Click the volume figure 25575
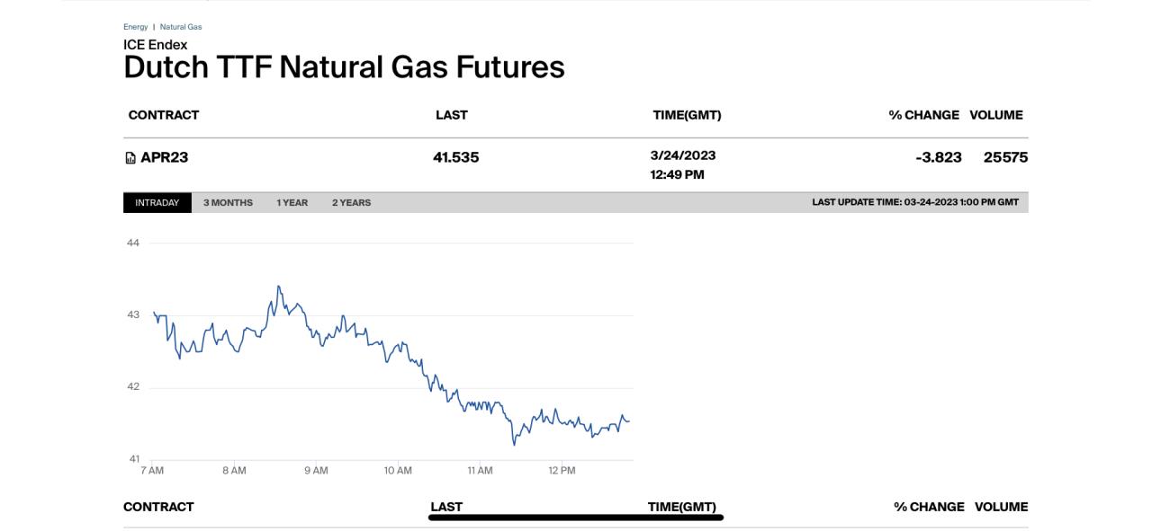Screen dimensions: 1152x531 coord(1005,157)
